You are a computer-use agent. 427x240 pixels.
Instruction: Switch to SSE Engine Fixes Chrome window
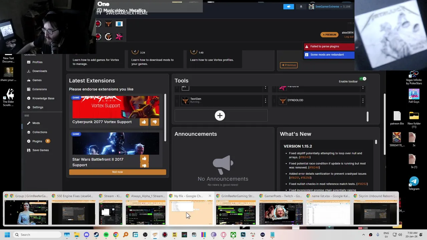(73, 209)
